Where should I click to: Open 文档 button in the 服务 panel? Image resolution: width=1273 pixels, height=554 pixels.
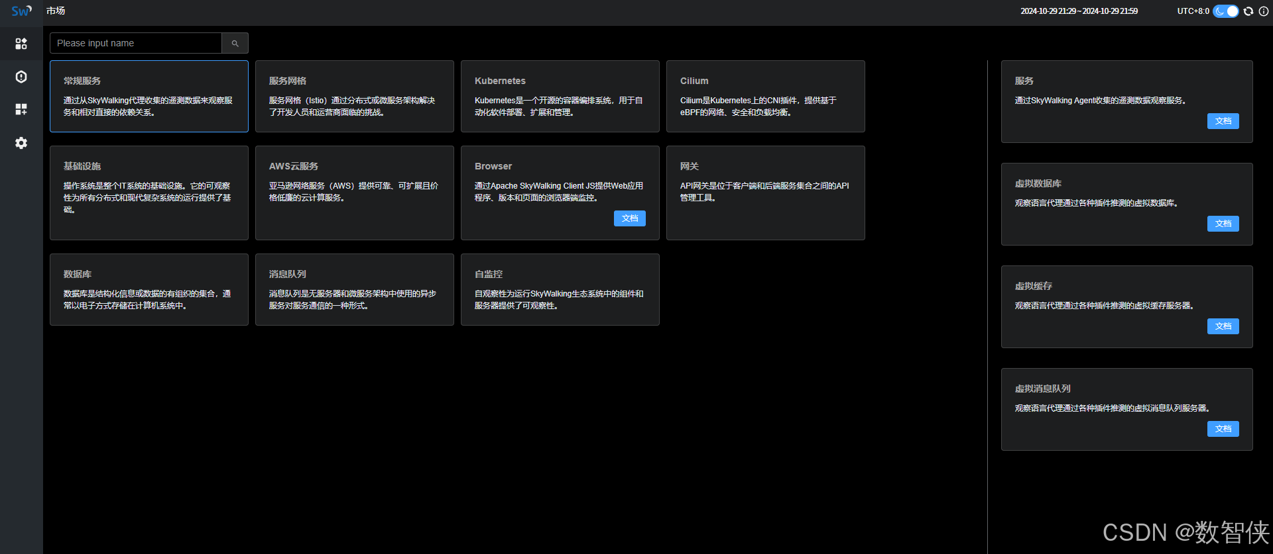click(1223, 121)
